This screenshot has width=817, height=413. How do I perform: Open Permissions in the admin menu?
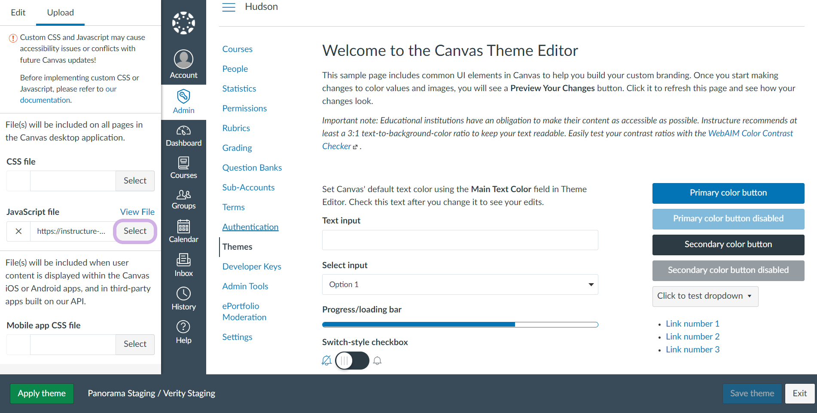(x=244, y=108)
